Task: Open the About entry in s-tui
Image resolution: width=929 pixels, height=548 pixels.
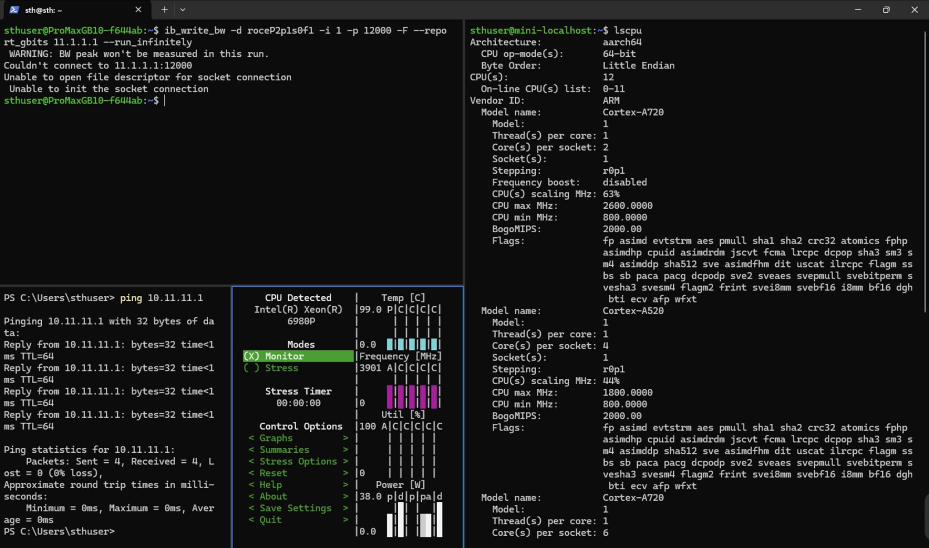Action: point(274,496)
